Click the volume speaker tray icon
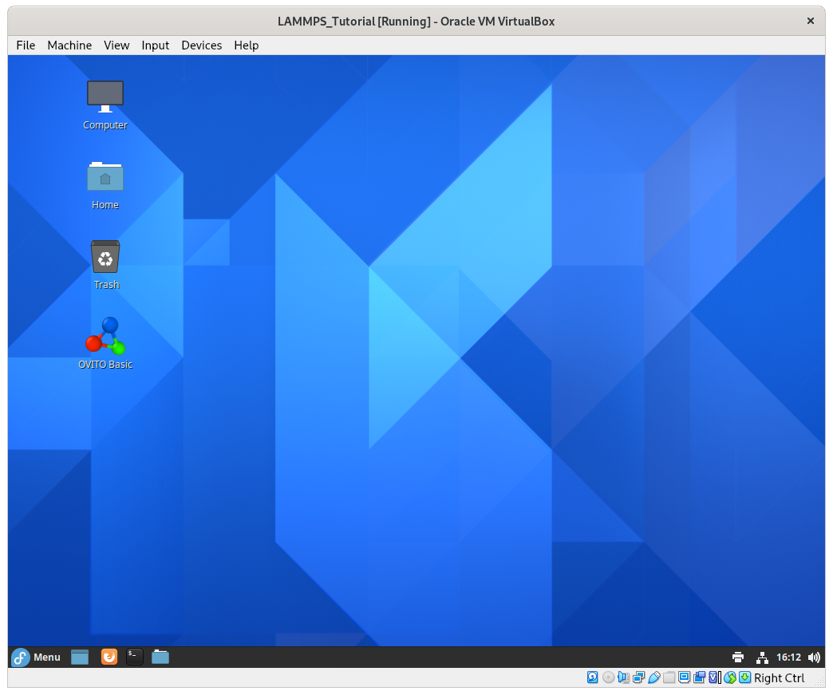Screen dimensions: 833x695 pos(814,657)
